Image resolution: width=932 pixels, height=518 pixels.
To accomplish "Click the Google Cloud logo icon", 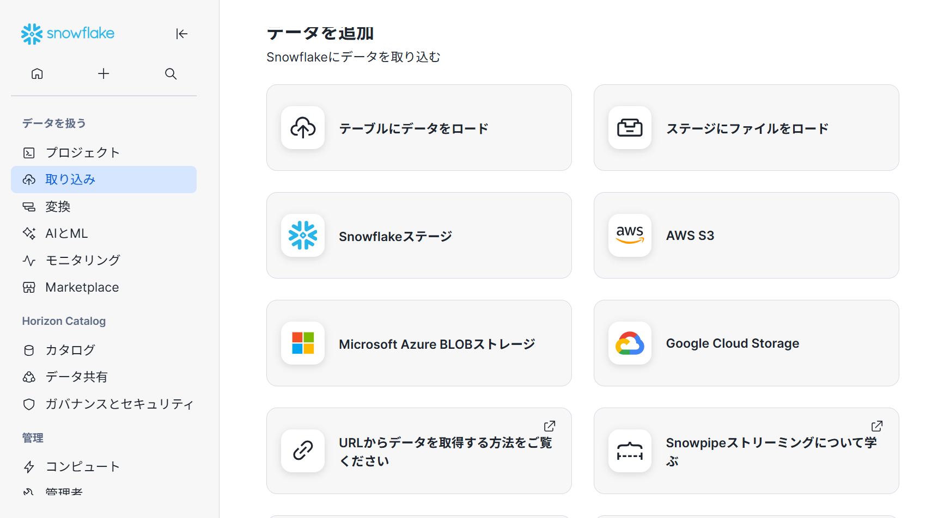I will [x=630, y=343].
